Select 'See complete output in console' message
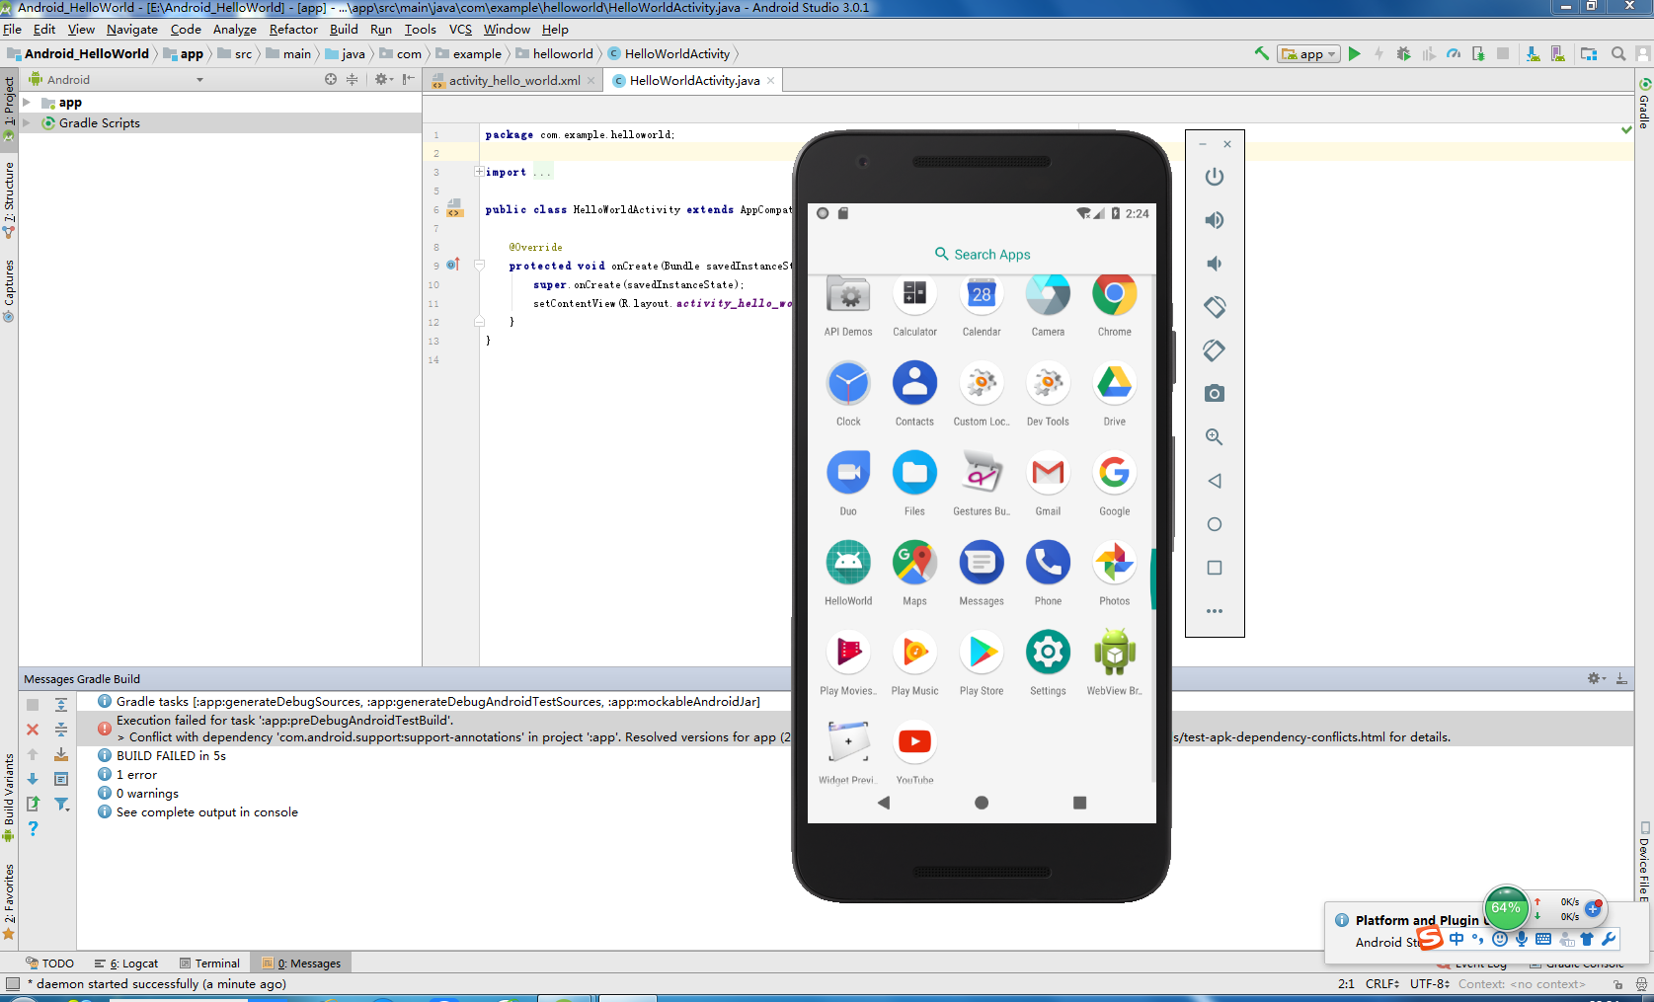 206,812
